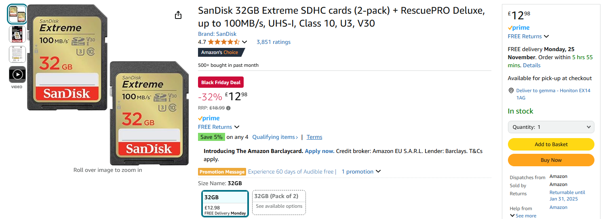
Task: Click the Add to Basket button
Action: click(551, 144)
